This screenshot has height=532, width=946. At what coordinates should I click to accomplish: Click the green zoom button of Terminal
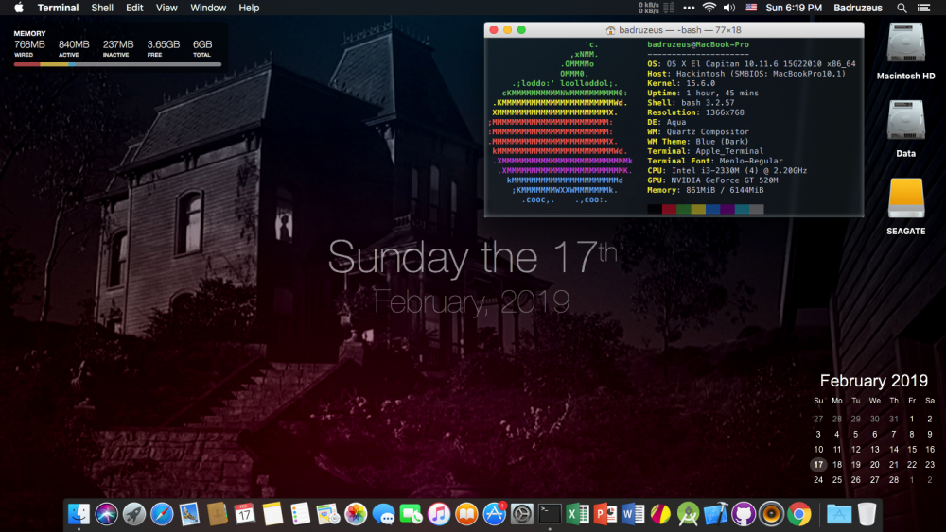tap(521, 29)
